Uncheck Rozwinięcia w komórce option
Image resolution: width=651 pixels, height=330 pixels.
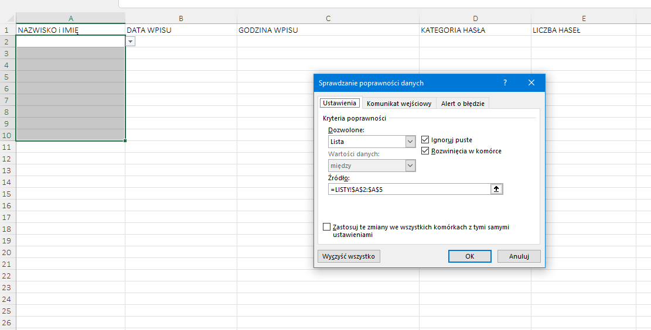[x=425, y=151]
